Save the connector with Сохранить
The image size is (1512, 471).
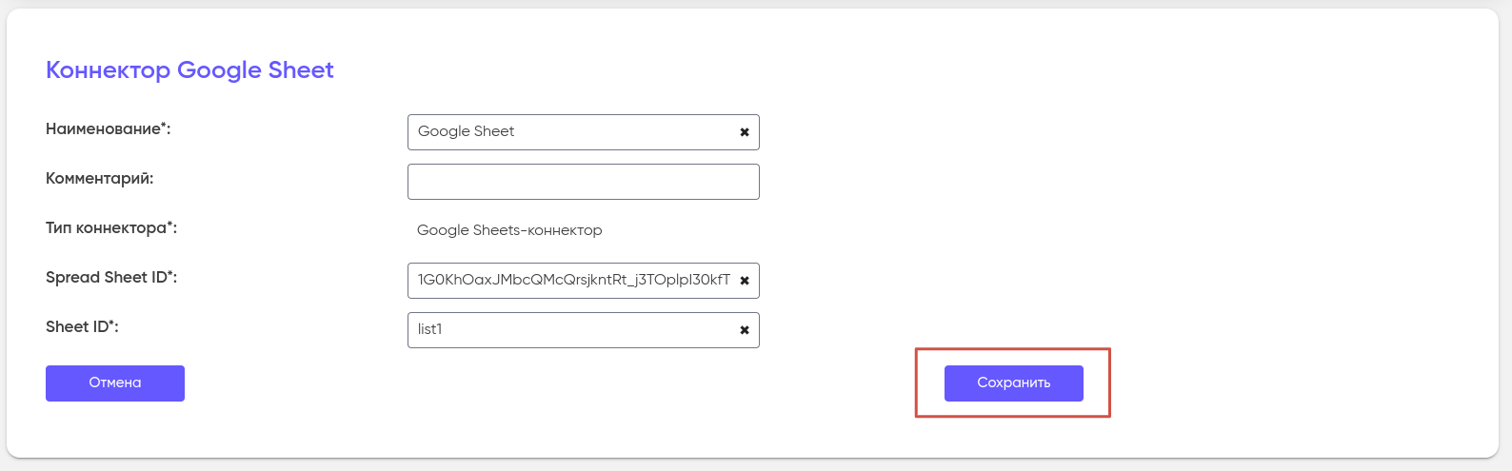pos(1013,383)
